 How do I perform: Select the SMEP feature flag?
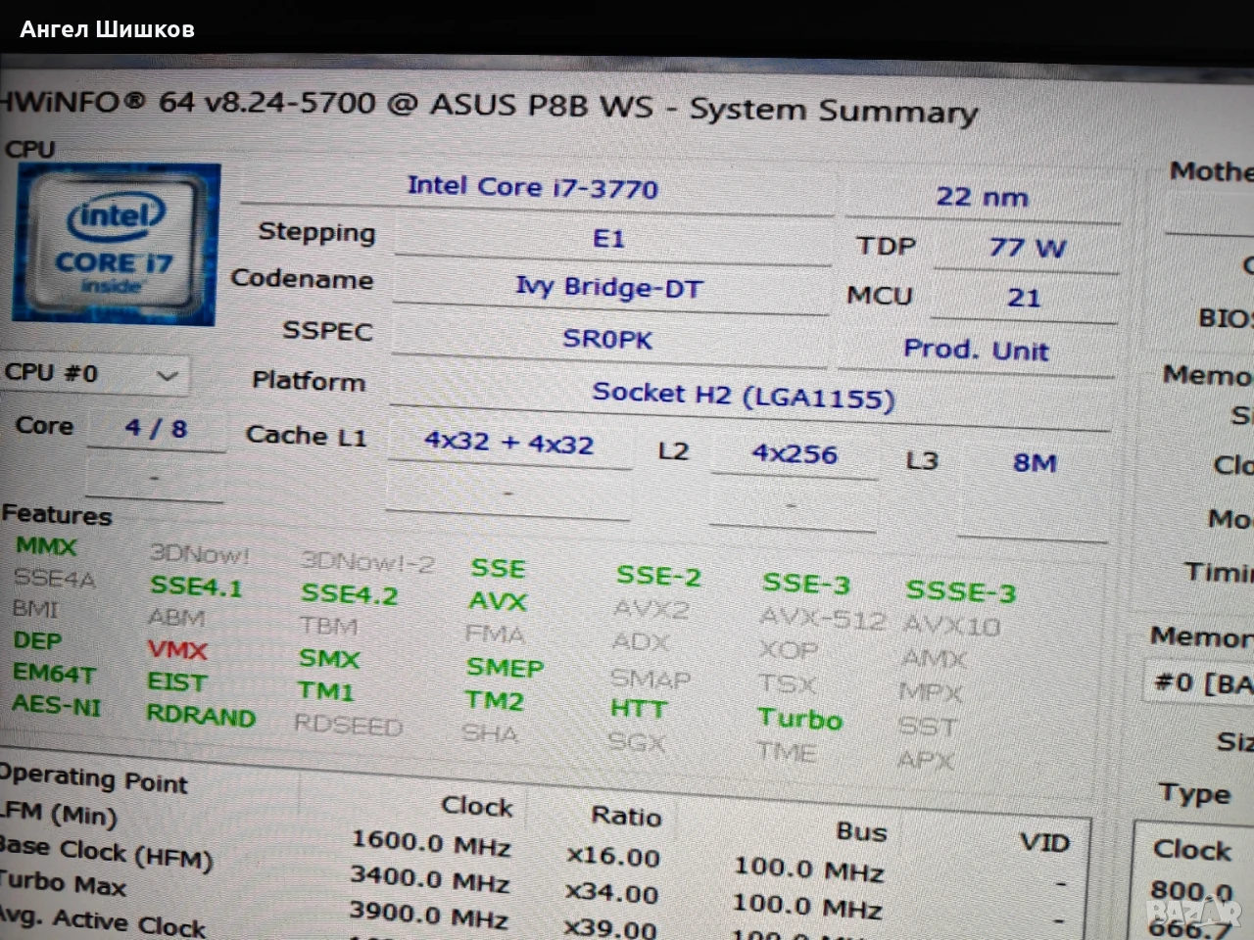coord(505,667)
